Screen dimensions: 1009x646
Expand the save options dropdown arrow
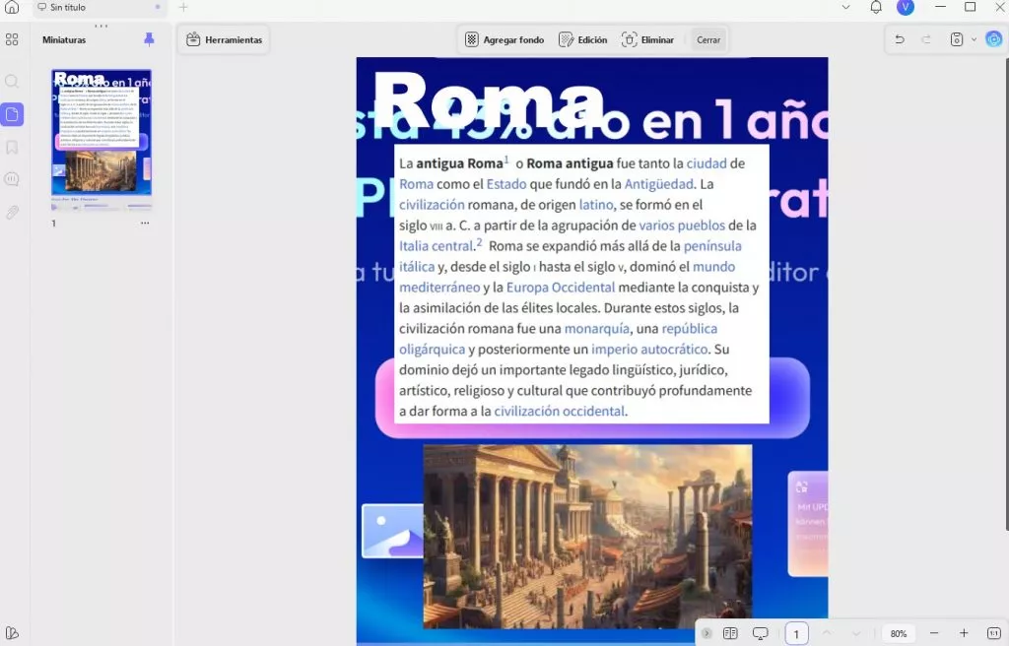point(974,39)
